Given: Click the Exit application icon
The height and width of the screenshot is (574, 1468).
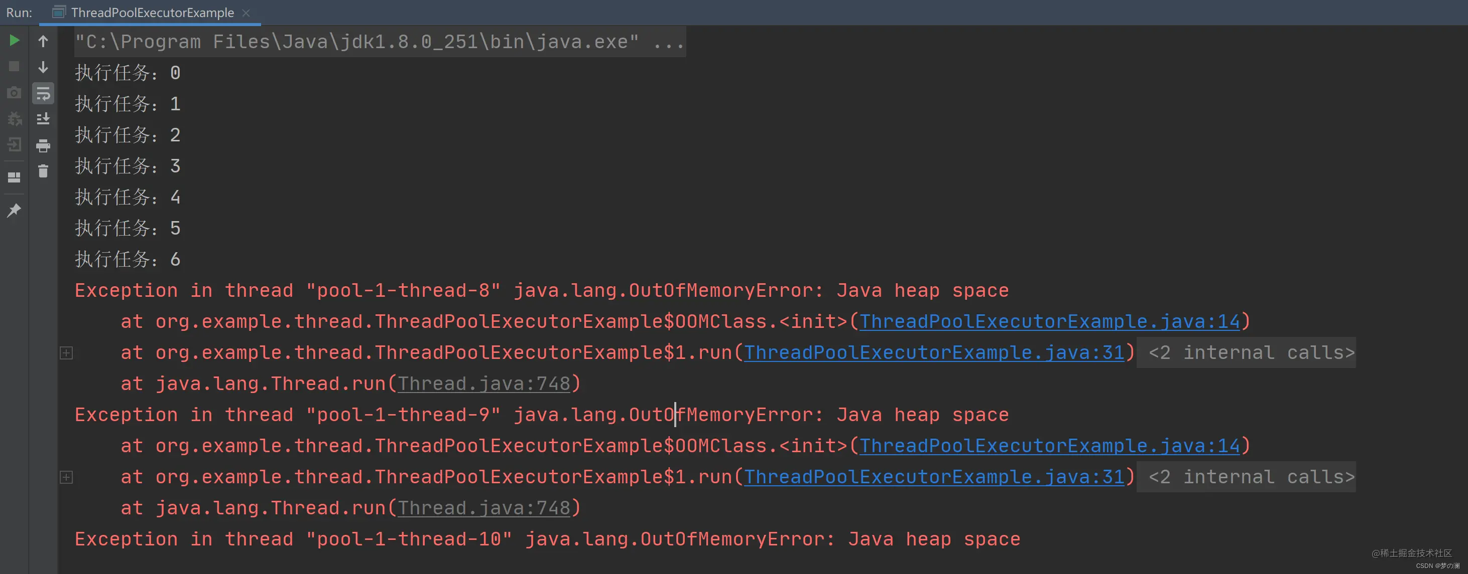Looking at the screenshot, I should (x=14, y=145).
